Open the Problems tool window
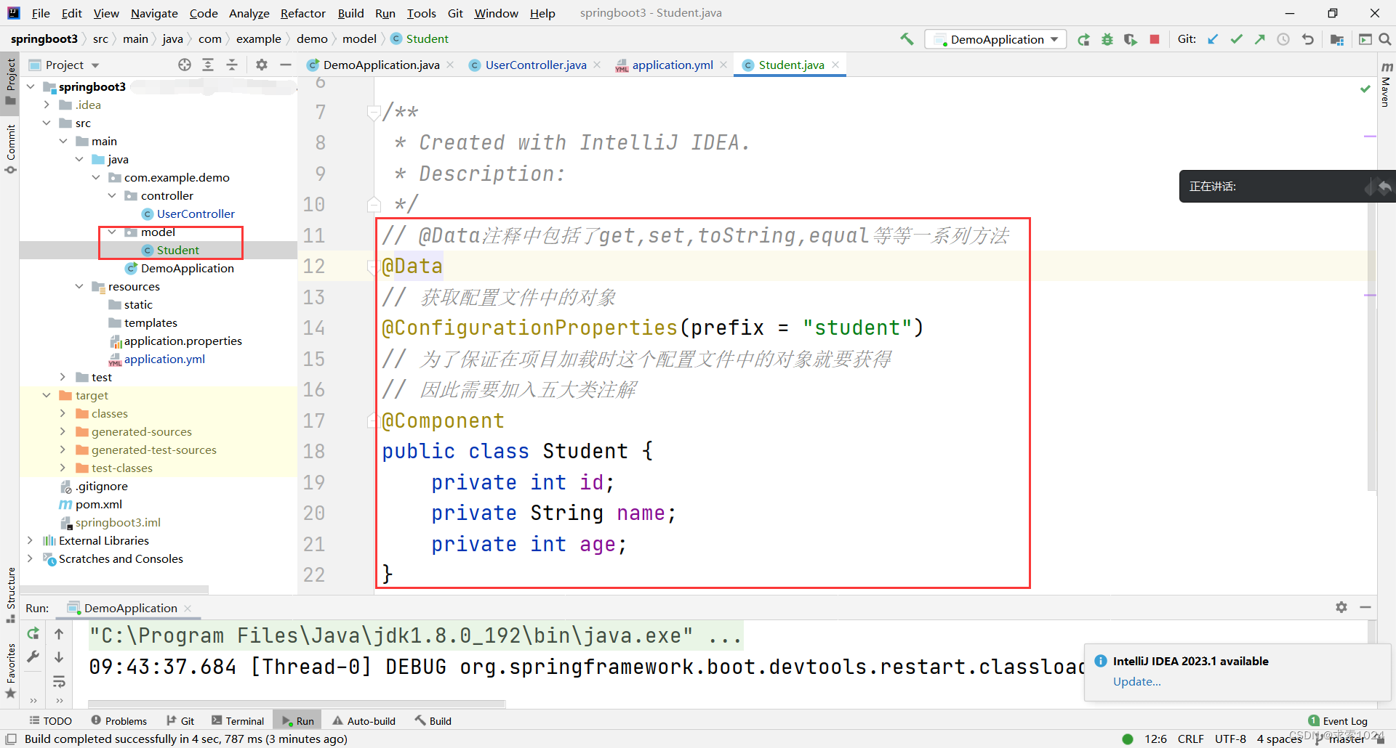Viewport: 1396px width, 748px height. coord(119,720)
